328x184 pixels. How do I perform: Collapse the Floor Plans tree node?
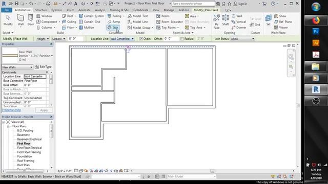pyautogui.click(x=8, y=126)
